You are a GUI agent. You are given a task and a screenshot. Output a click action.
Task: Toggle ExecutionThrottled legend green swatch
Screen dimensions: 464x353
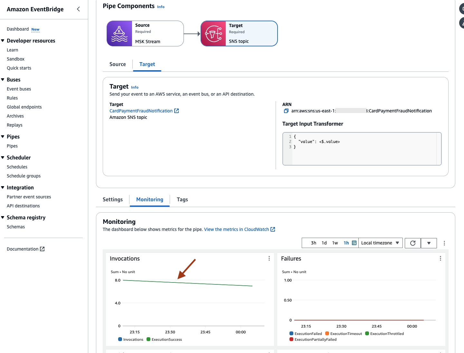point(367,333)
